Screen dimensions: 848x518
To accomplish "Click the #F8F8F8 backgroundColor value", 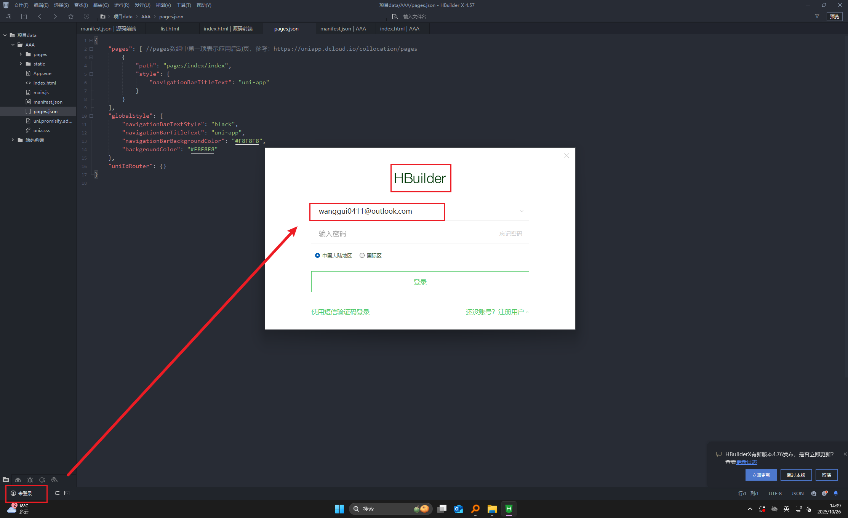I will pyautogui.click(x=202, y=149).
